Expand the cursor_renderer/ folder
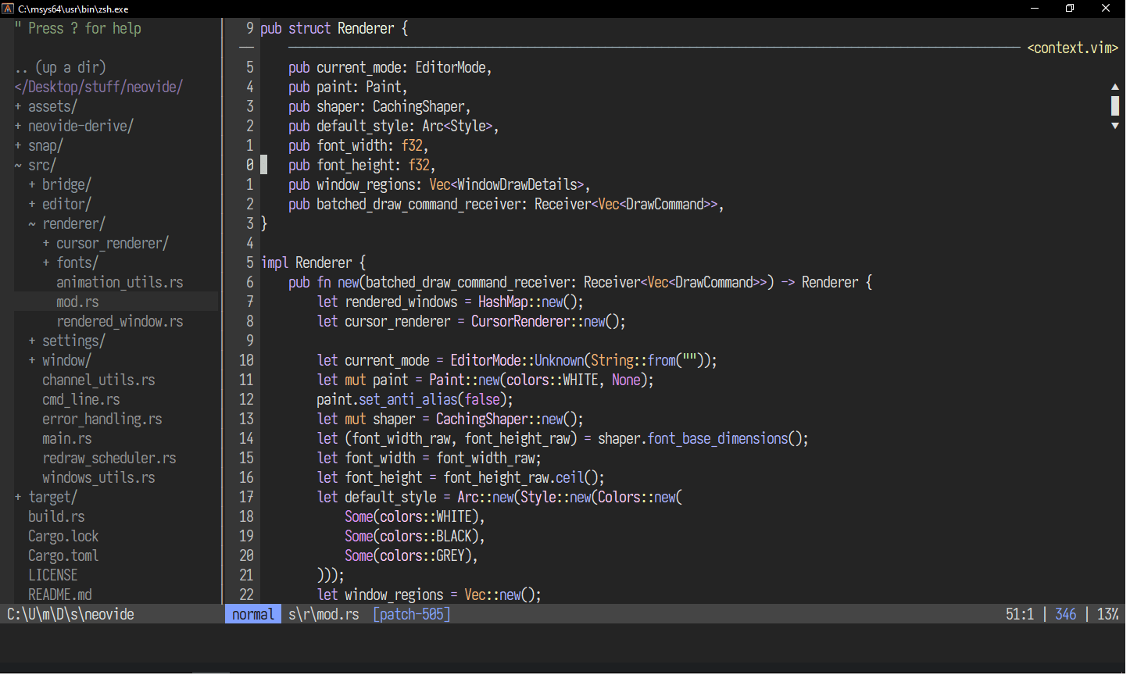 click(x=111, y=243)
